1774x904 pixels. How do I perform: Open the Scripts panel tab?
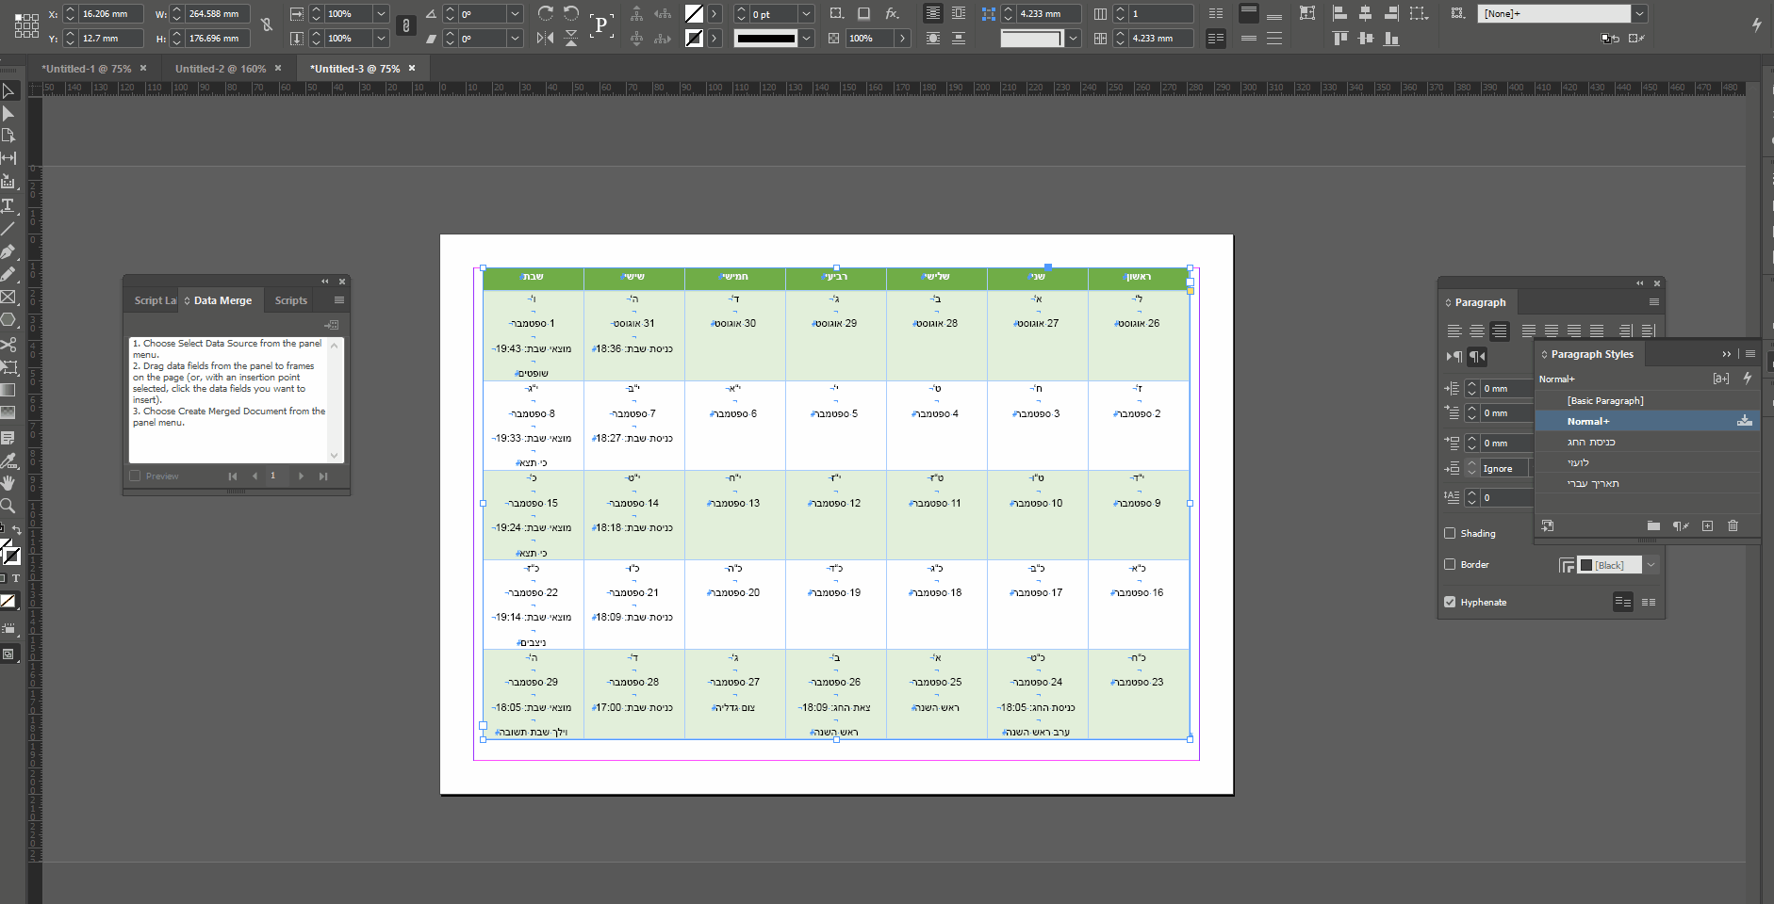[291, 300]
